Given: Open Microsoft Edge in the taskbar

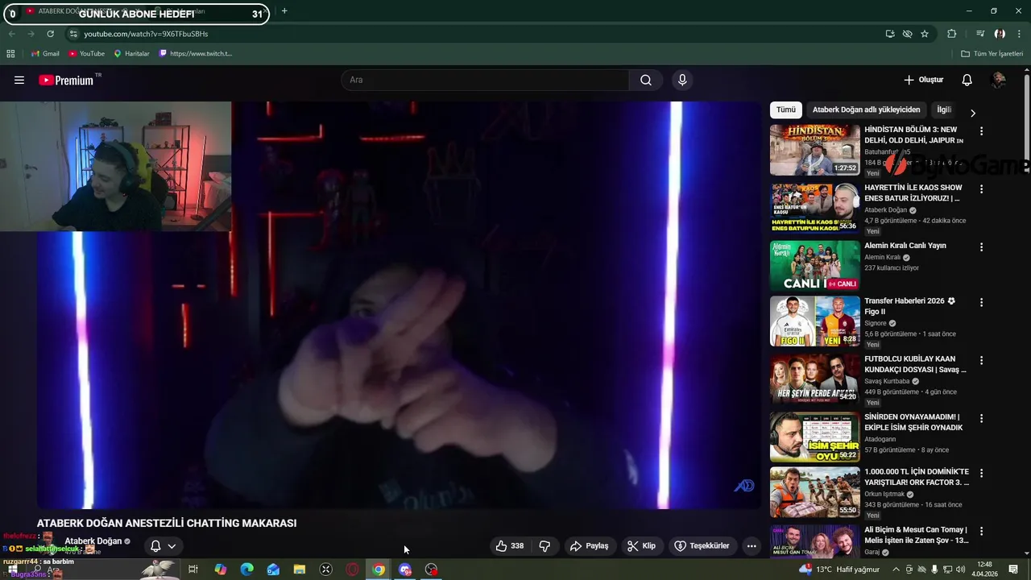Looking at the screenshot, I should coord(246,570).
